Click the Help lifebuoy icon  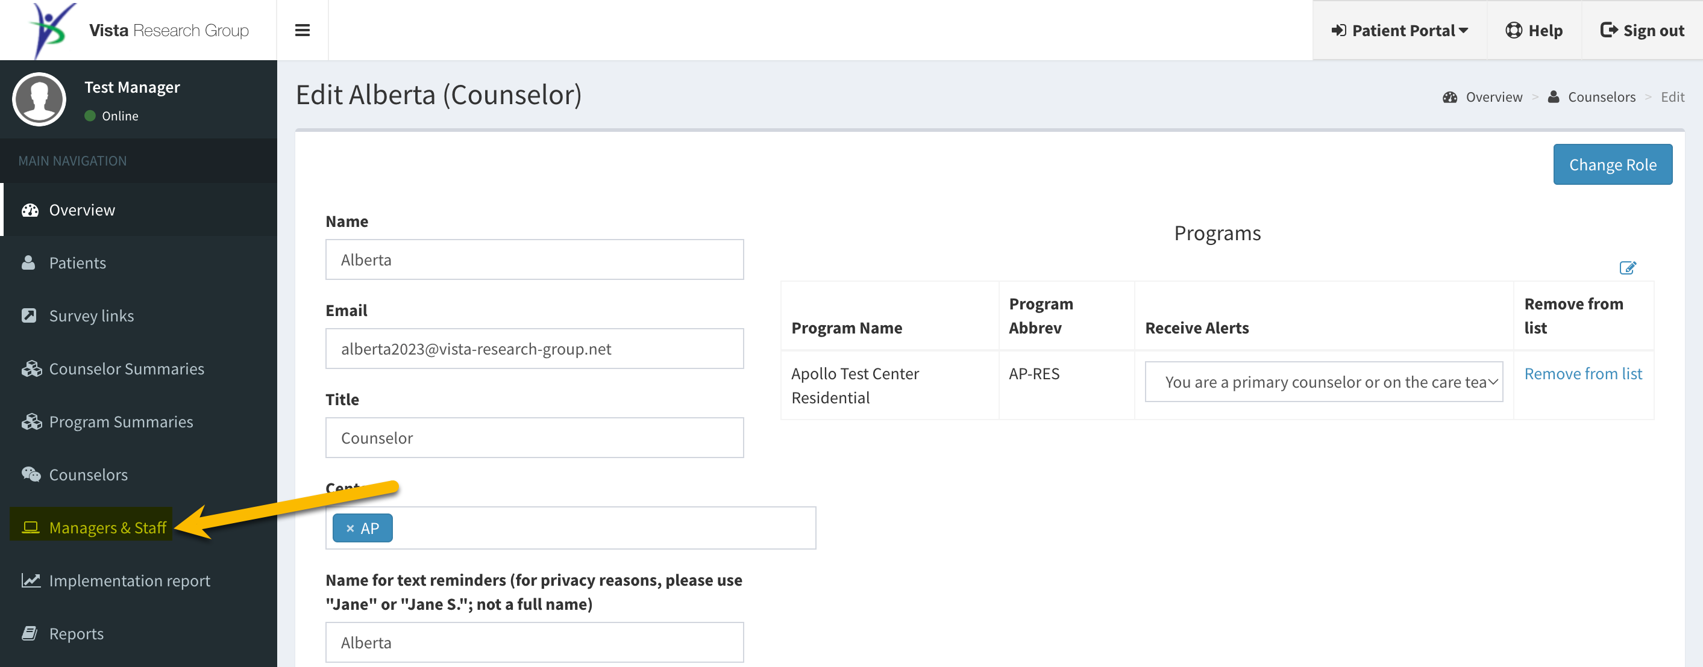point(1513,30)
